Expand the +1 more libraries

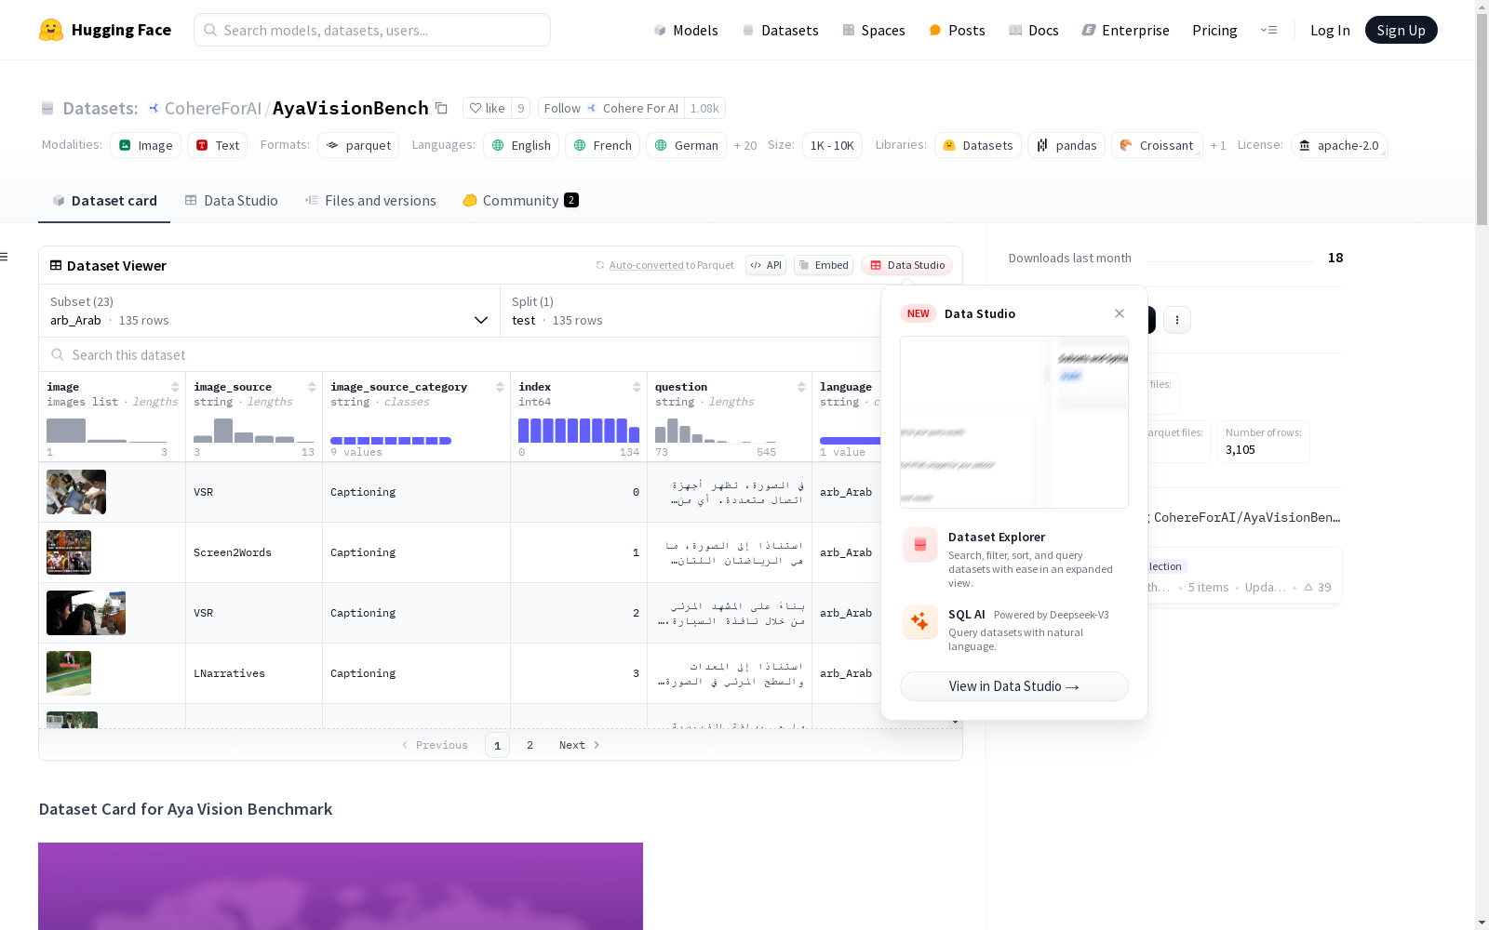(1218, 145)
